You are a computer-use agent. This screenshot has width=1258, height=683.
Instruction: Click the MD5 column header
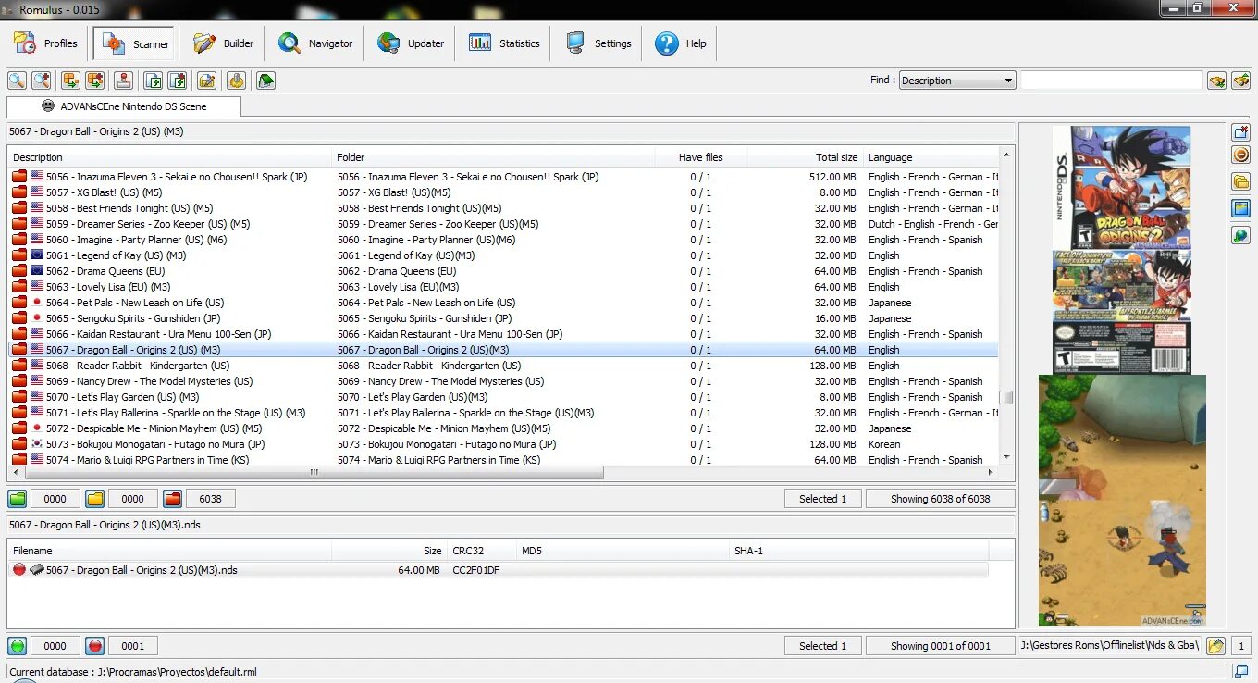pos(623,551)
